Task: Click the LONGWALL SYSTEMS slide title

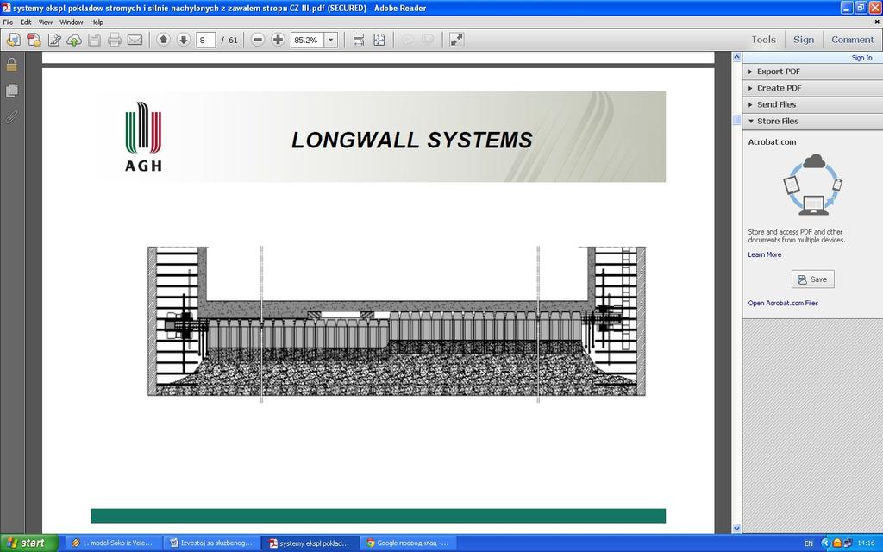Action: 411,141
